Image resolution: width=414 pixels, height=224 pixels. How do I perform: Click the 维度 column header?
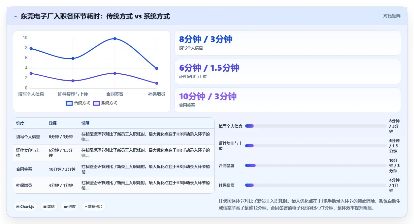[x=20, y=123]
